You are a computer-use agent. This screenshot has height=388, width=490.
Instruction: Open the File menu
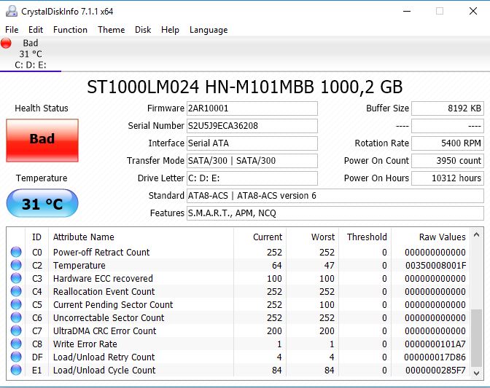pyautogui.click(x=12, y=30)
